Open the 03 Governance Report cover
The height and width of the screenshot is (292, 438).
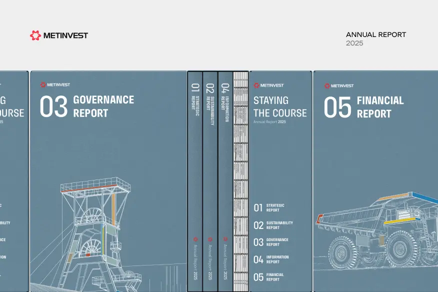pos(108,181)
